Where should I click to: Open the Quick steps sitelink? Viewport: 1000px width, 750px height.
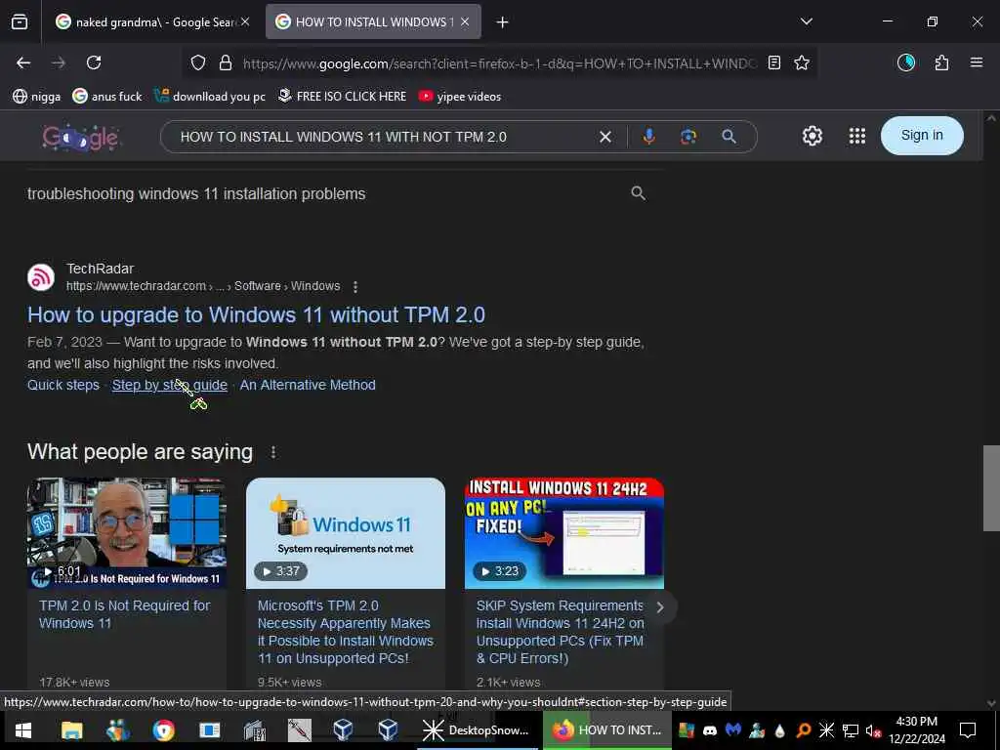[63, 385]
